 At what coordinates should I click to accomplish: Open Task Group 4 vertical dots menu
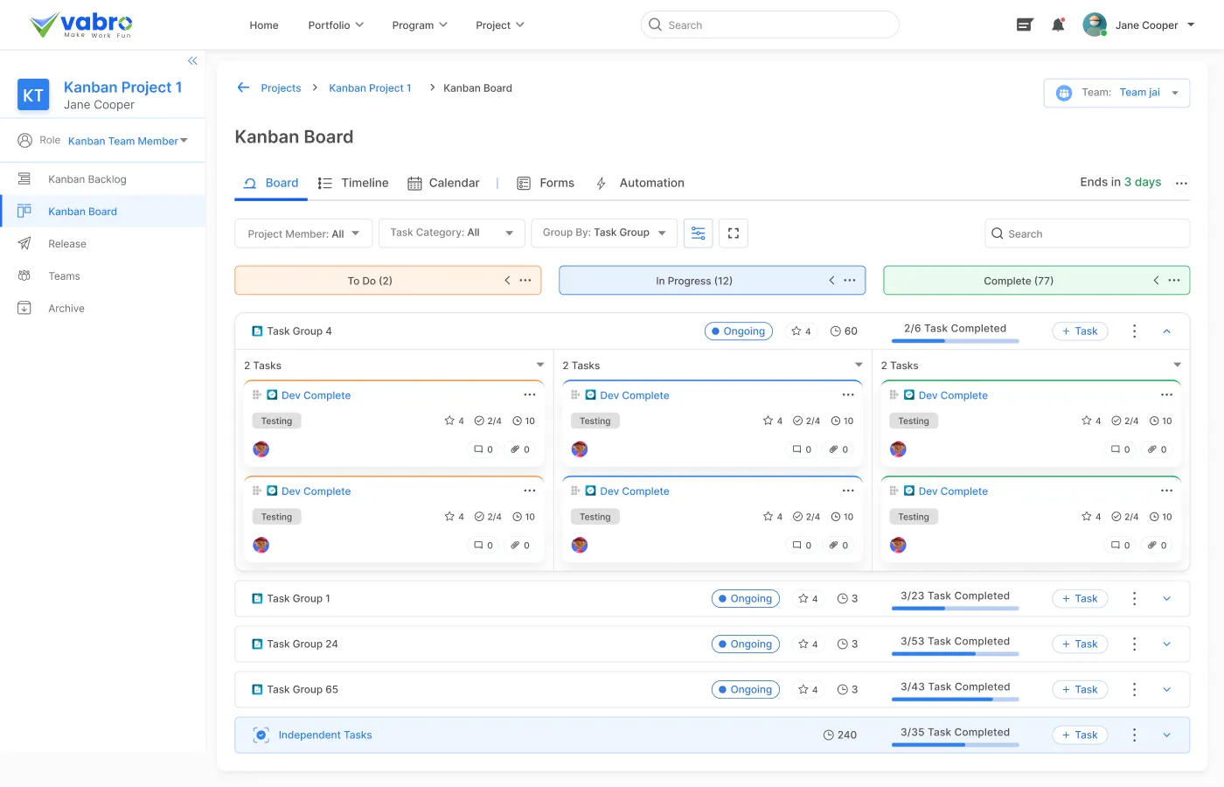(x=1134, y=331)
